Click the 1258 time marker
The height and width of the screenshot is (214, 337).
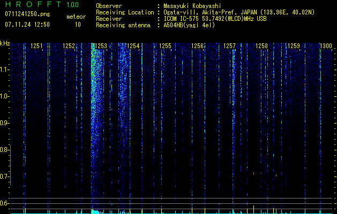pyautogui.click(x=261, y=46)
